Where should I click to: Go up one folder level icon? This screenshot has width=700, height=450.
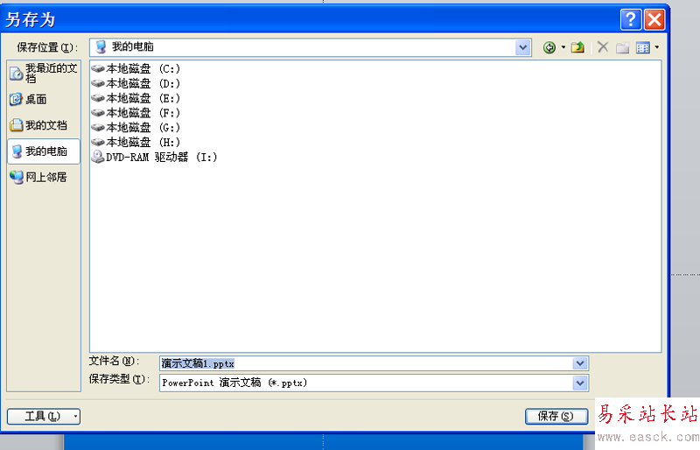pos(577,47)
